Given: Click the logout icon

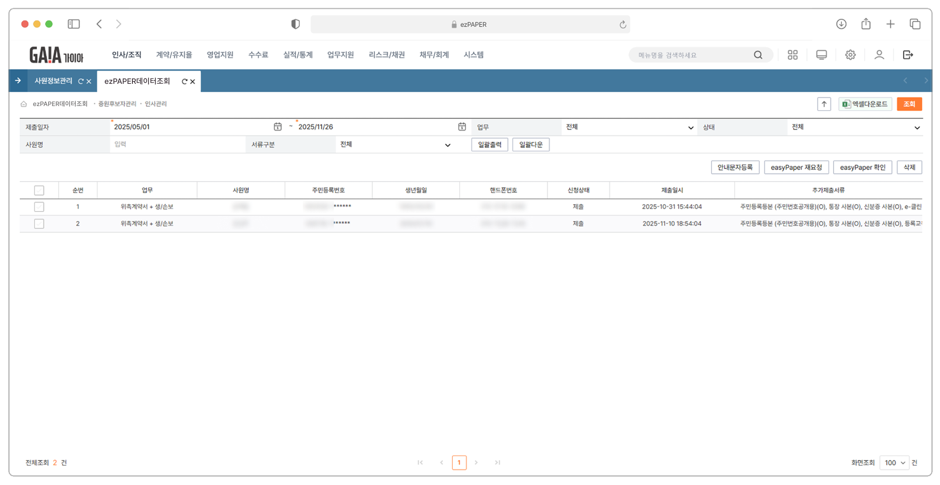Looking at the screenshot, I should coord(908,55).
